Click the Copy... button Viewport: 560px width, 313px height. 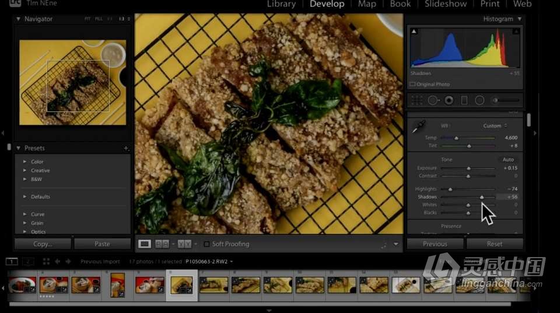click(43, 244)
